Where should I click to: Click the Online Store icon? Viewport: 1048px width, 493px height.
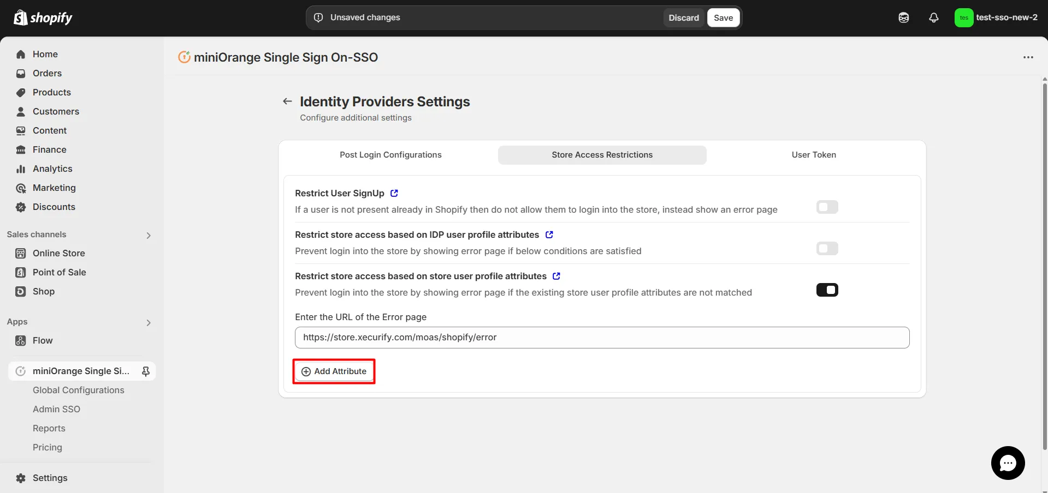[21, 253]
